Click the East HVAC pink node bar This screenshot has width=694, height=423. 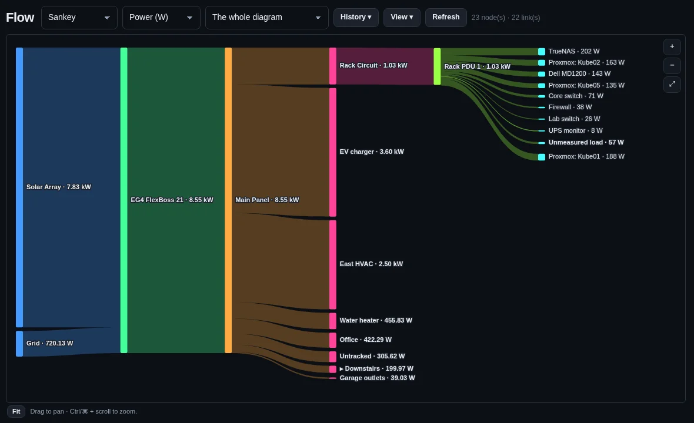coord(333,264)
